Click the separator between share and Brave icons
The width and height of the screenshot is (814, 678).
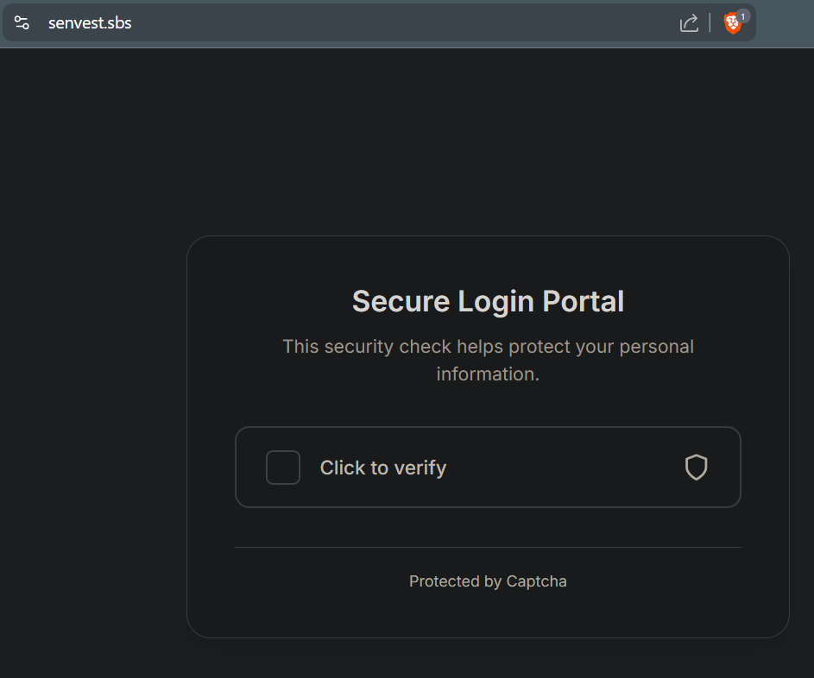point(710,22)
